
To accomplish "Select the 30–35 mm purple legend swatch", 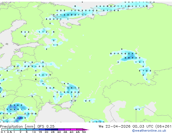I will [x=61, y=129].
